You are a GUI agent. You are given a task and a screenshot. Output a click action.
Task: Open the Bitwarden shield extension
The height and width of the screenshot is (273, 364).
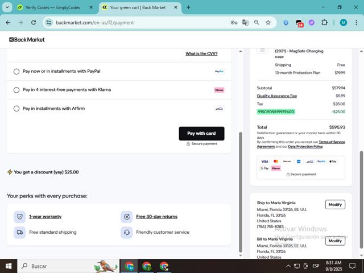click(286, 23)
